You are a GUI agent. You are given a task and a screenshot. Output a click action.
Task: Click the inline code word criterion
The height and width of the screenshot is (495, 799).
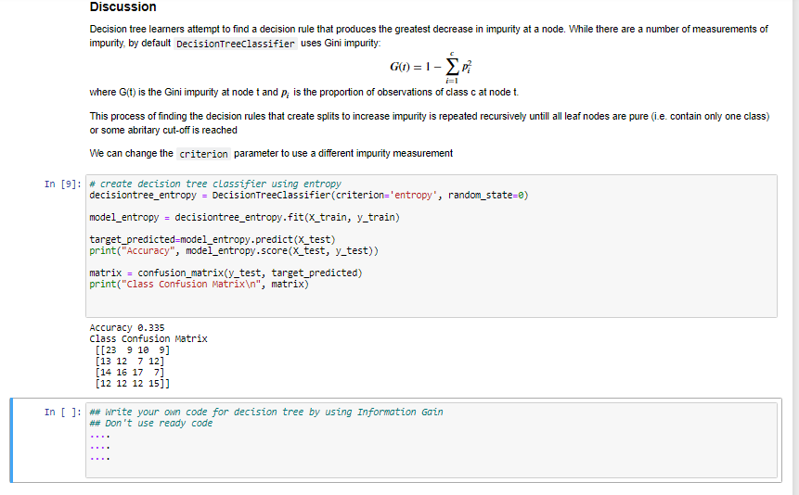click(x=203, y=154)
